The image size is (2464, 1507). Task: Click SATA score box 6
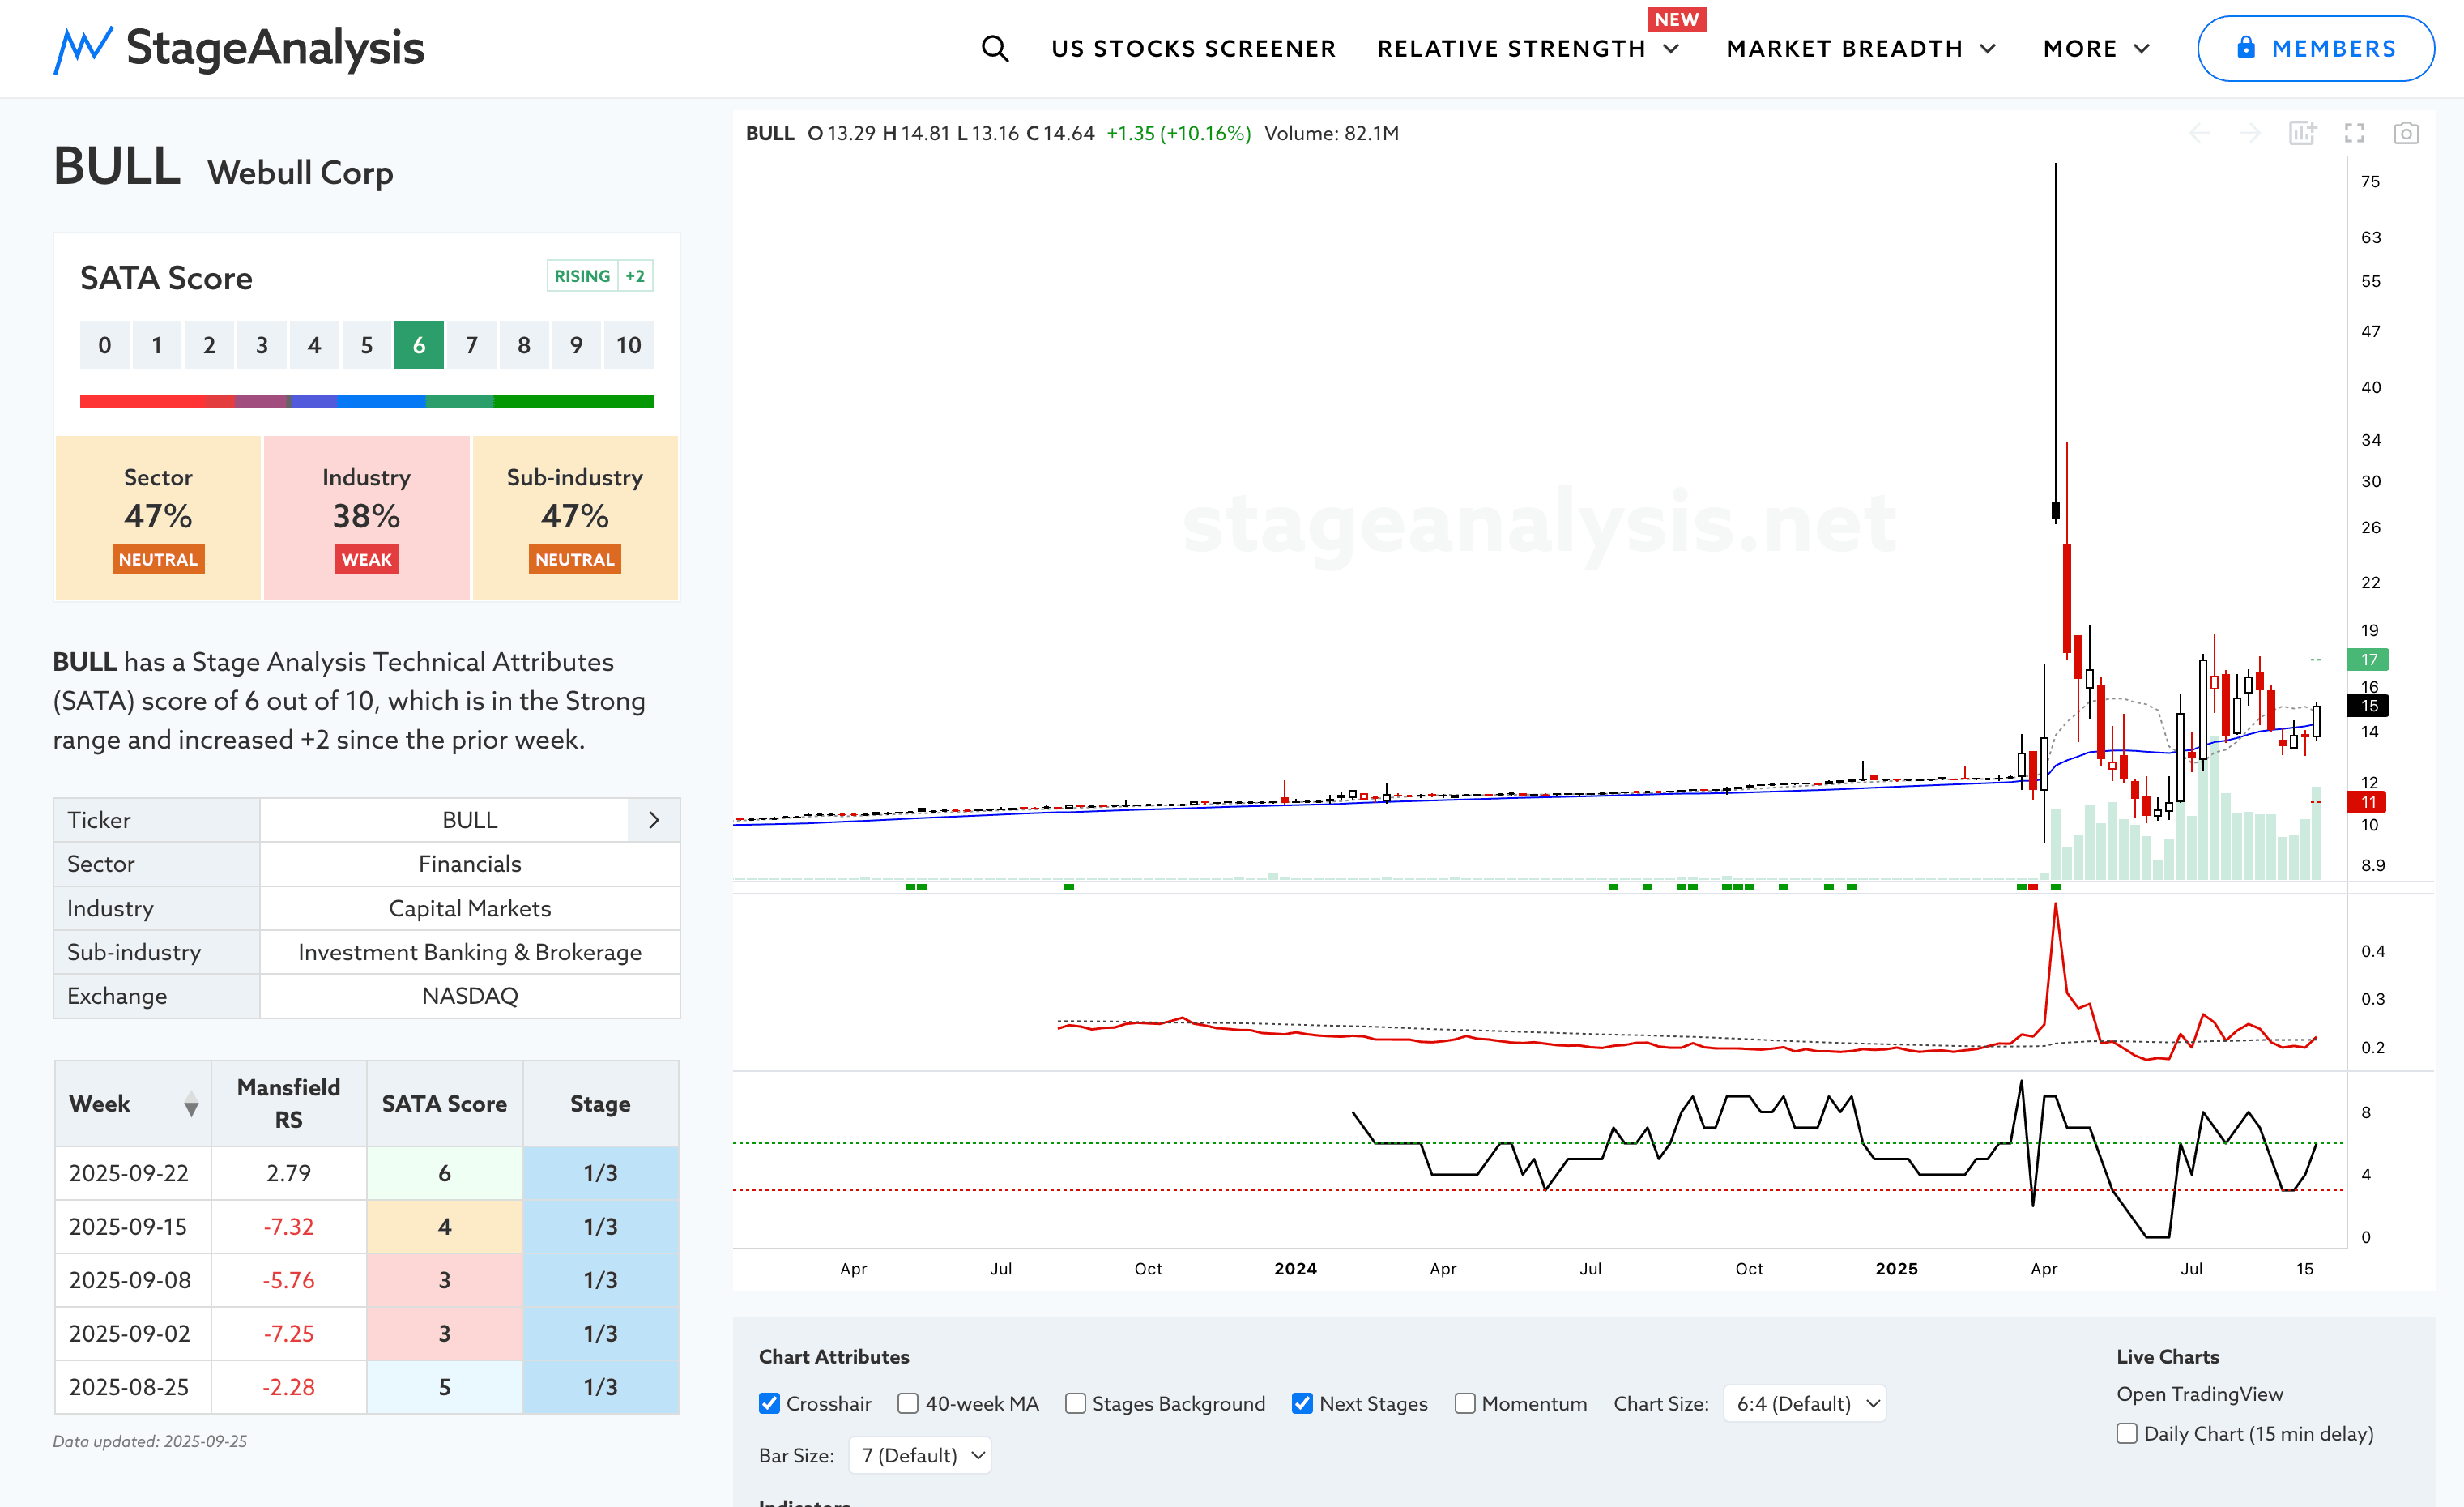pos(419,345)
